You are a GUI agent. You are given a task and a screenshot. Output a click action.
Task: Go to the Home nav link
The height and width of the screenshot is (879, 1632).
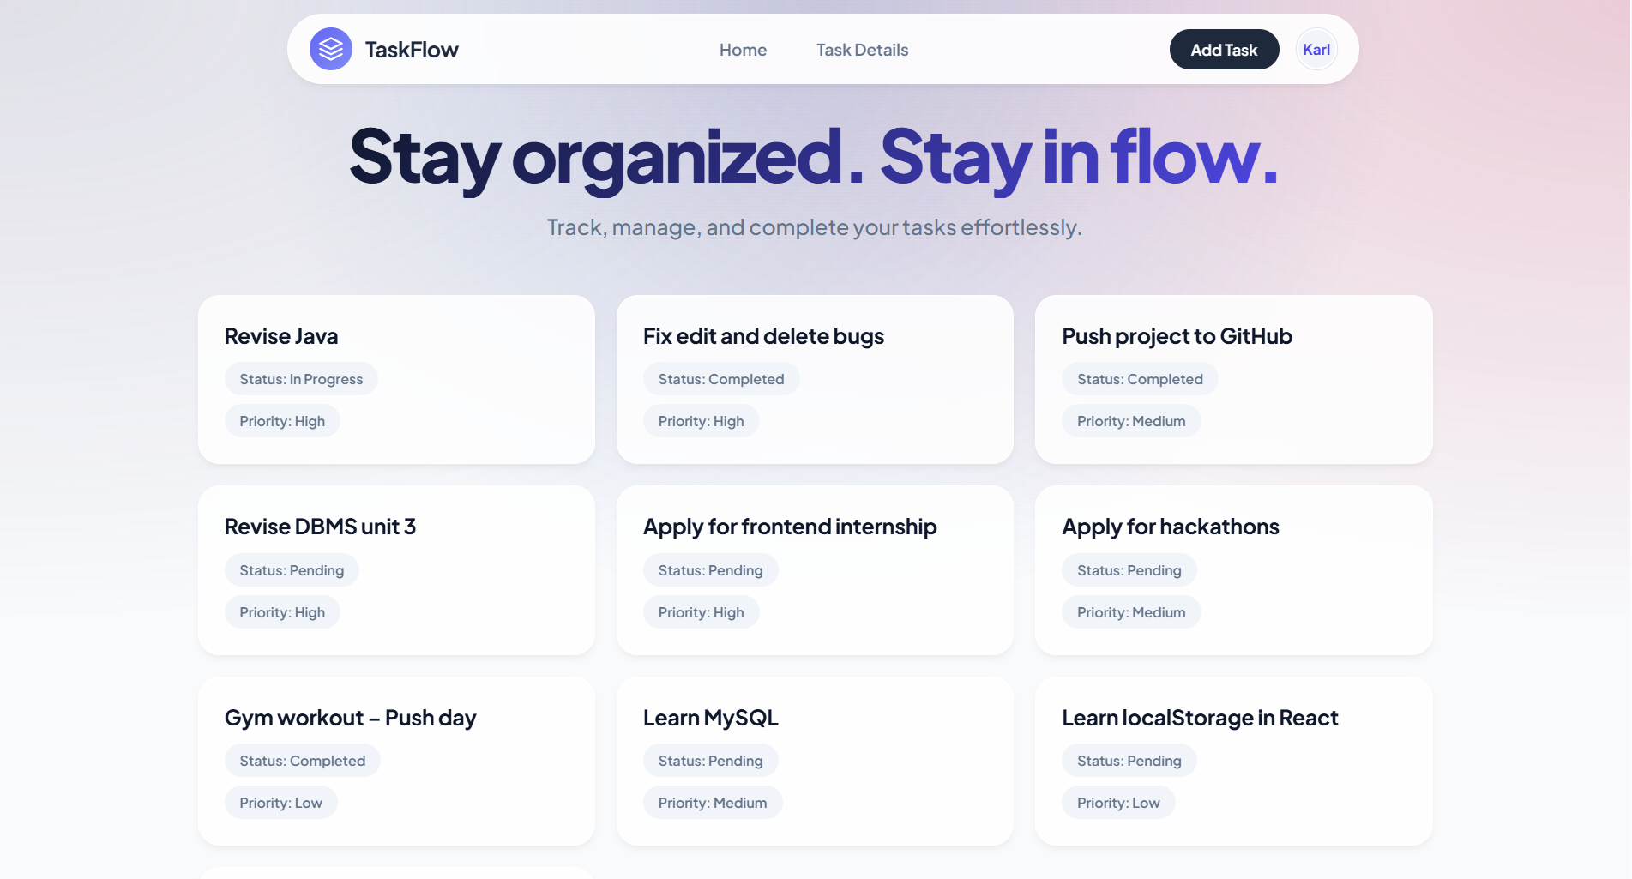743,50
